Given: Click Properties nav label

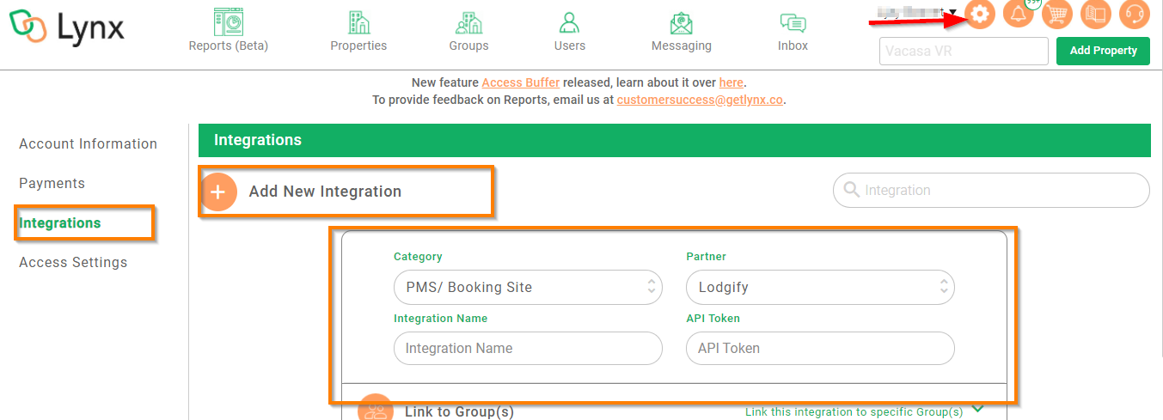Looking at the screenshot, I should (x=358, y=46).
